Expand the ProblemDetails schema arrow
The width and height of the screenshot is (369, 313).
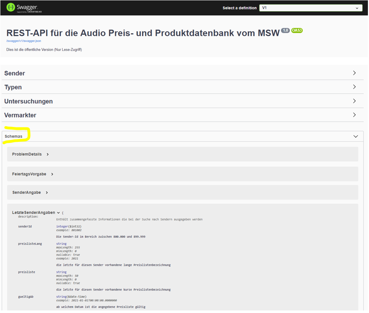pyautogui.click(x=48, y=154)
